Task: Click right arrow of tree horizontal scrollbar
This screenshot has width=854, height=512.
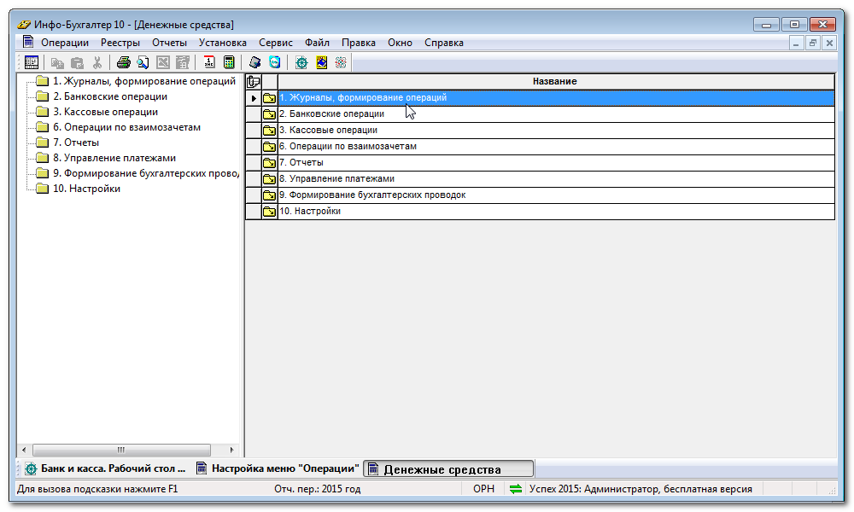Action: coord(231,450)
